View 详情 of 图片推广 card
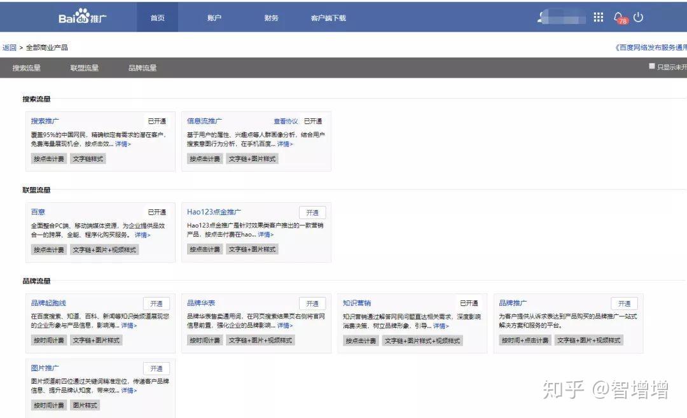Viewport: 687px width, 418px height. (x=128, y=390)
